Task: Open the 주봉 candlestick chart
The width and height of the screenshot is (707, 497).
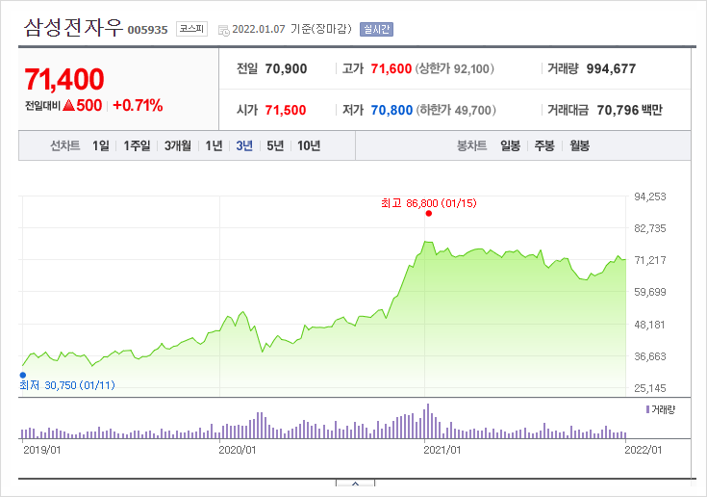Action: [x=544, y=145]
